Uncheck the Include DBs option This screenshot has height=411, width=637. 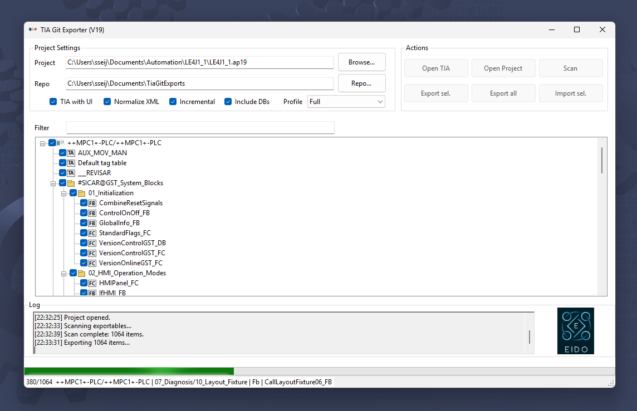[x=228, y=102]
